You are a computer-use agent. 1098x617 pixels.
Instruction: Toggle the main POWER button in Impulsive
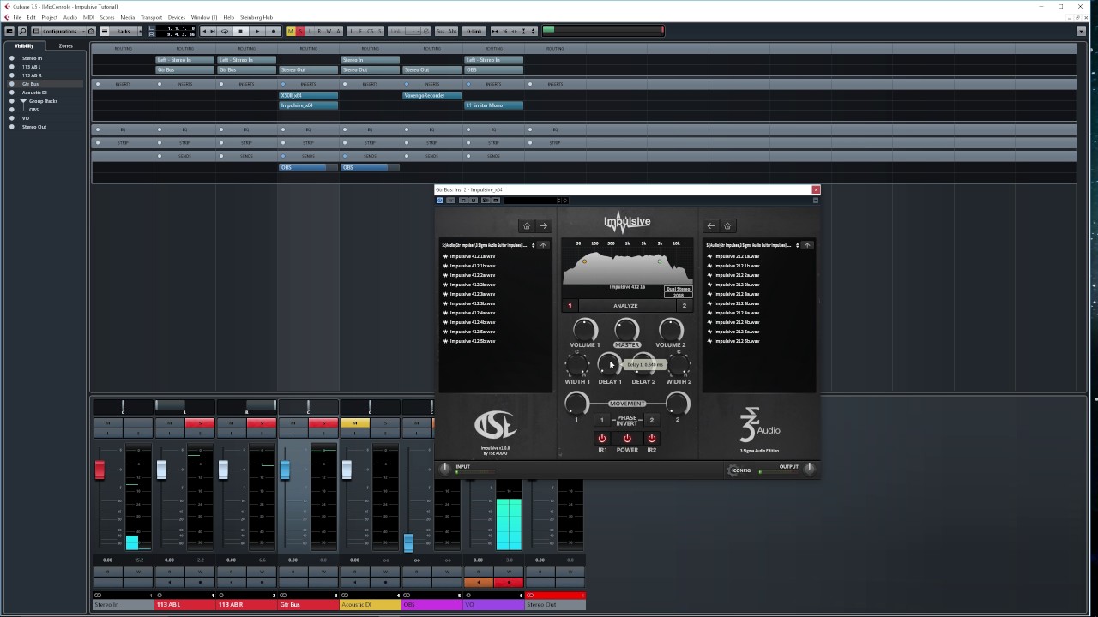coord(627,439)
